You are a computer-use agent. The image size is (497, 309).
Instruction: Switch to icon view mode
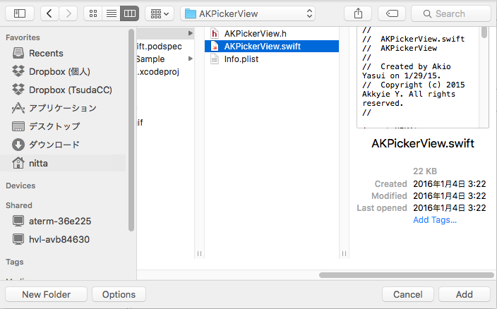pos(92,13)
